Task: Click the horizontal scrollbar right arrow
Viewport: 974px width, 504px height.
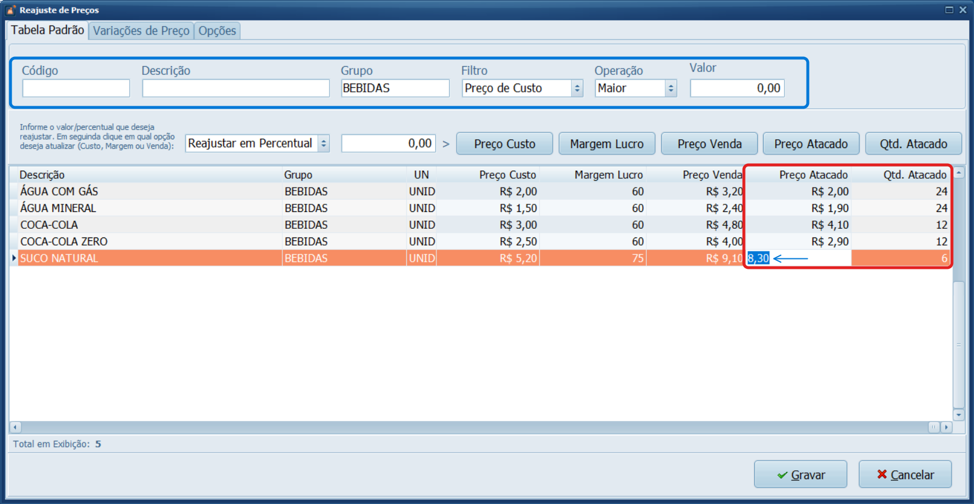Action: (946, 427)
